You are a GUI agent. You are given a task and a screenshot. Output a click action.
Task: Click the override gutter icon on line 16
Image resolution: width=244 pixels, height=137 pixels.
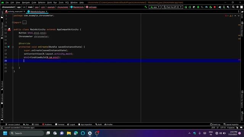point(8,47)
